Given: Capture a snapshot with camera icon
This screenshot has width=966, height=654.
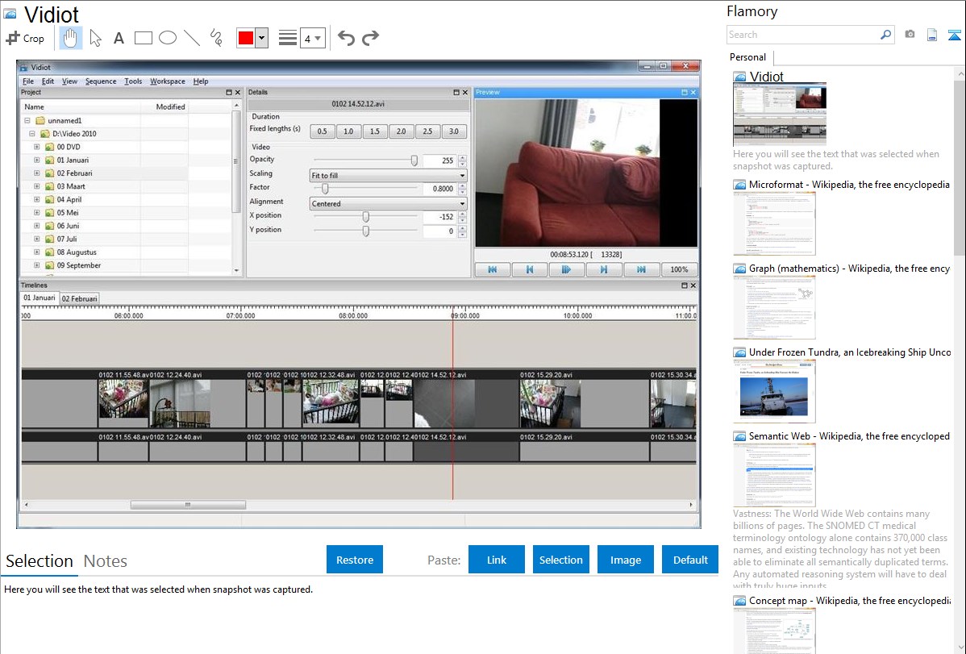Looking at the screenshot, I should pyautogui.click(x=910, y=35).
